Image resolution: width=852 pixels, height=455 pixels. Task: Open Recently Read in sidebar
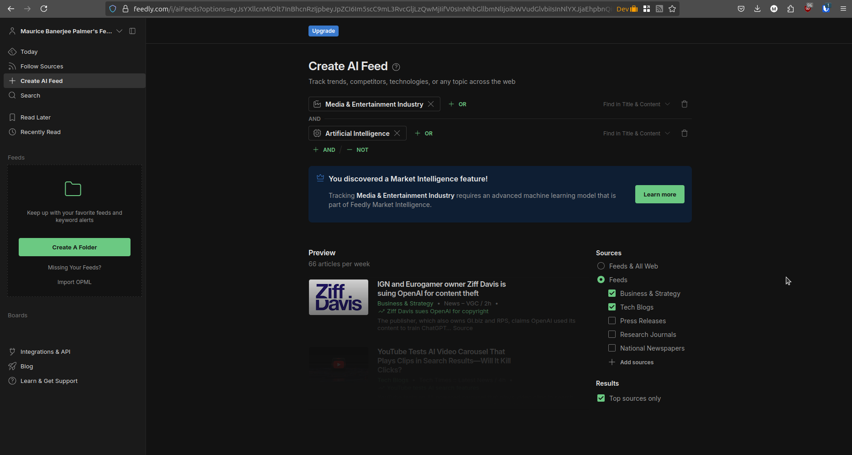point(74,132)
